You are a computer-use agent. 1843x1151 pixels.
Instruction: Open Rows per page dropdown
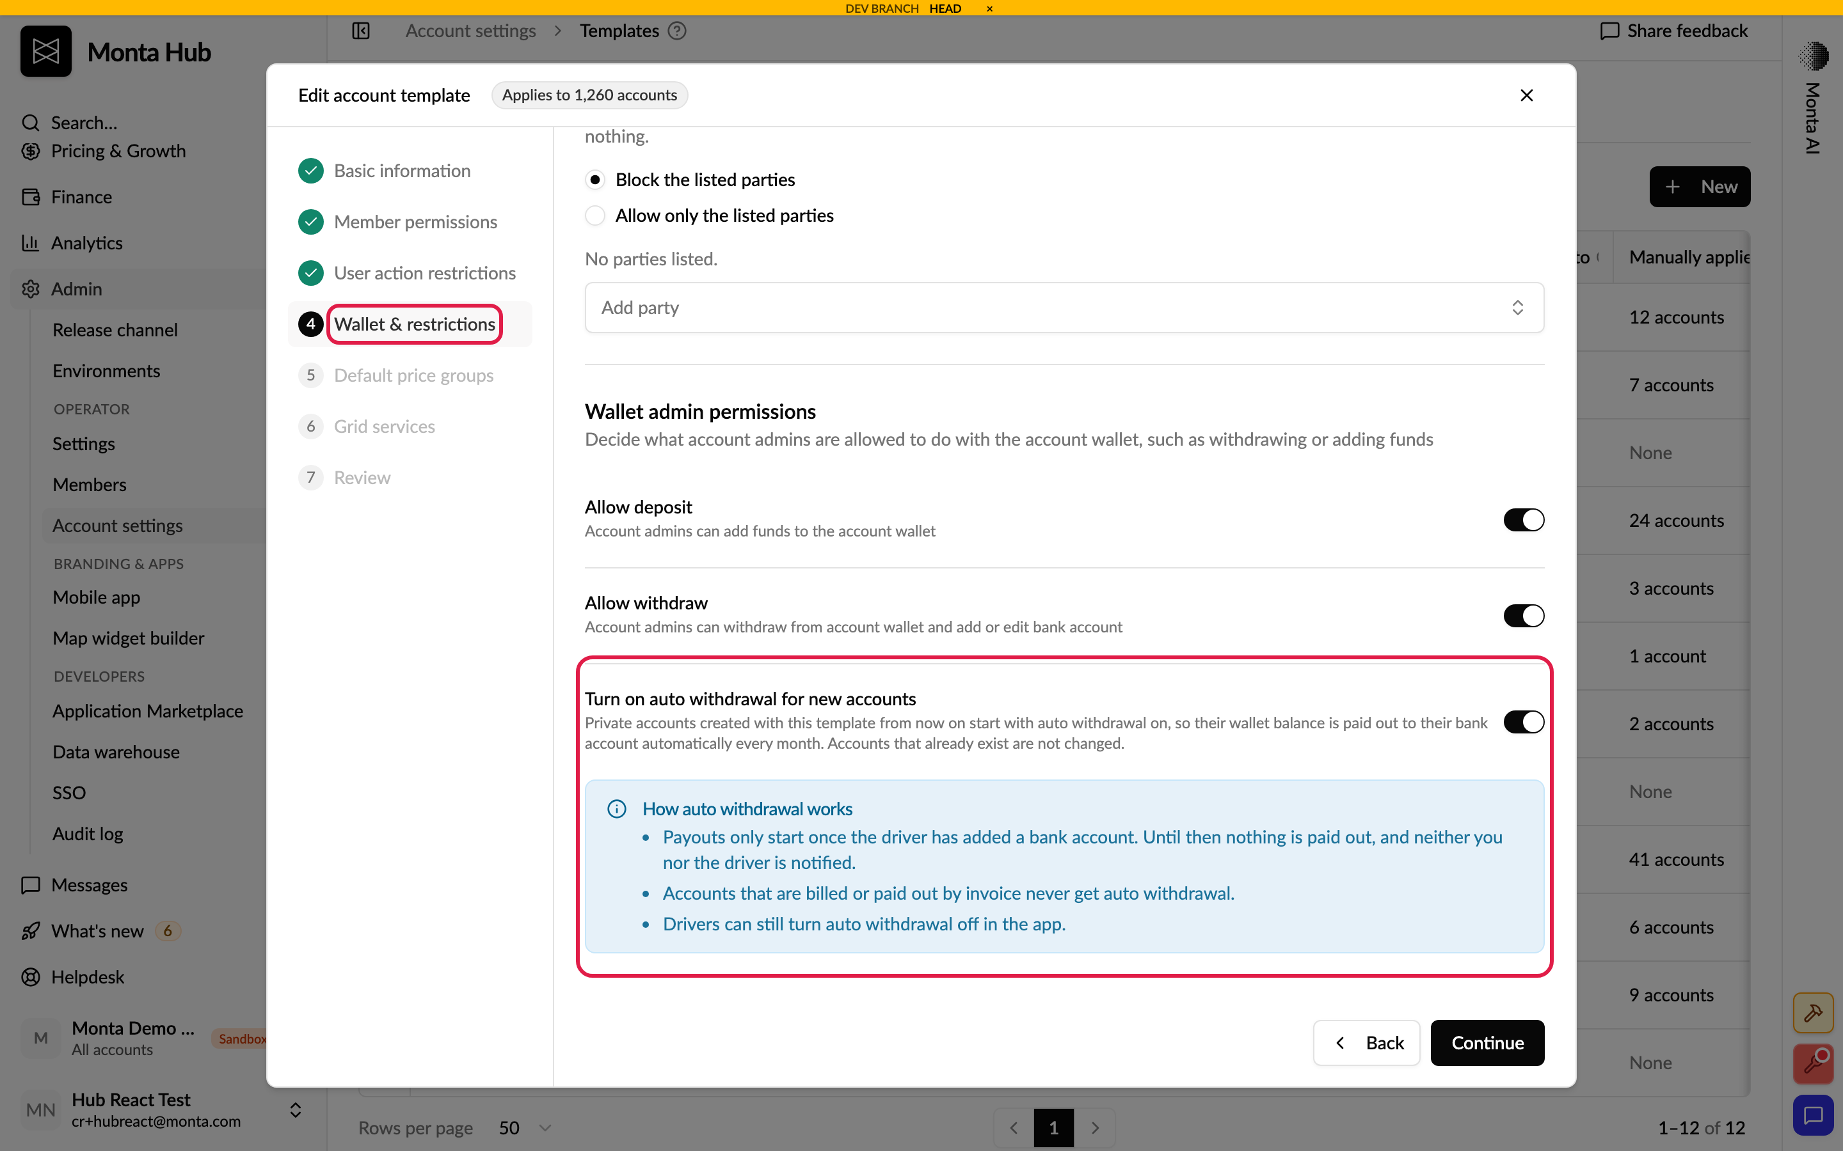(x=525, y=1127)
